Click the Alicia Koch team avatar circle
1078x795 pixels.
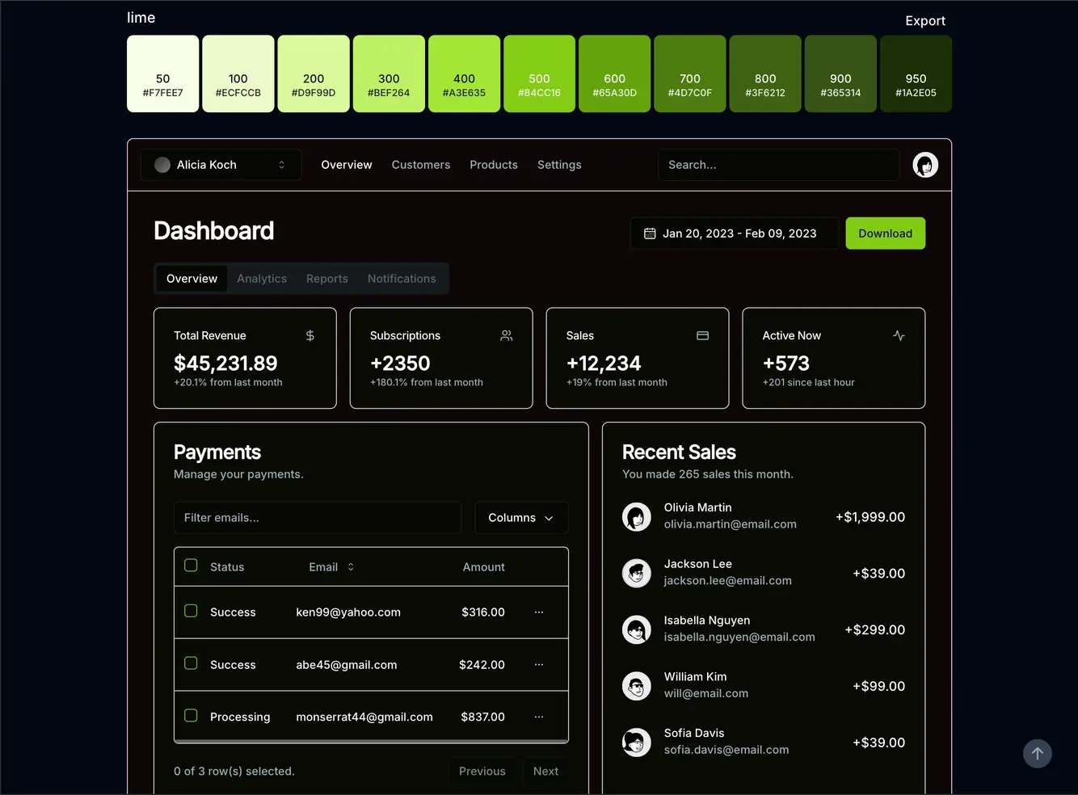(x=162, y=165)
